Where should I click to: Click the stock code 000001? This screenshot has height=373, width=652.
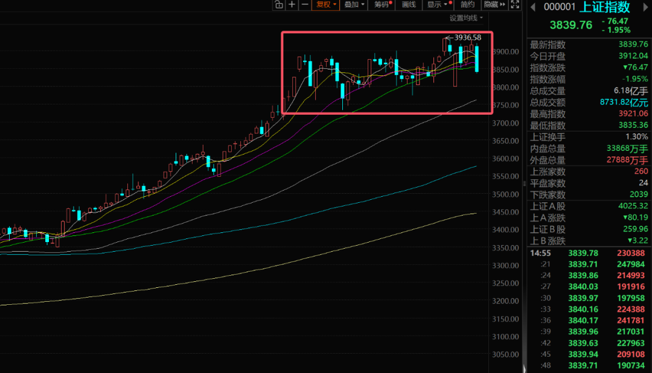[x=561, y=7]
